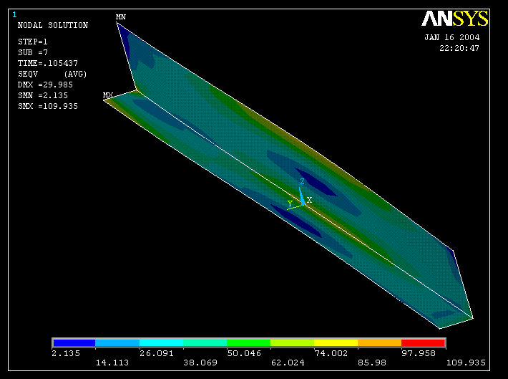Click the (AVG) label
508x379 pixels.
coord(76,74)
